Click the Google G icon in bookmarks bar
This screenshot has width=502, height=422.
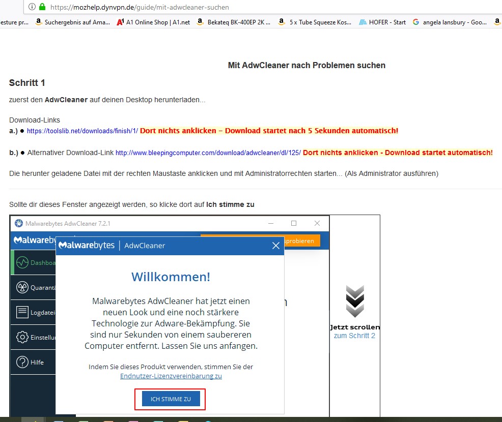(416, 22)
